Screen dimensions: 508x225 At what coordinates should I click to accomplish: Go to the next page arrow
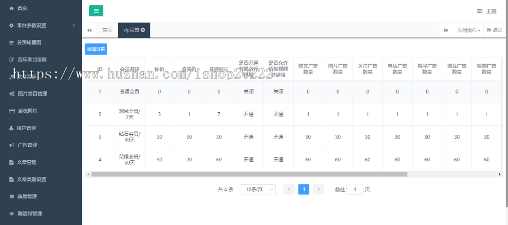click(x=319, y=189)
